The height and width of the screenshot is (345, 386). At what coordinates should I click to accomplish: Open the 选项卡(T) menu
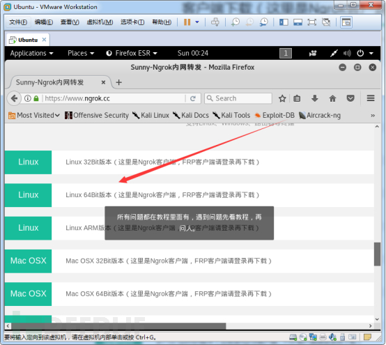coord(132,22)
